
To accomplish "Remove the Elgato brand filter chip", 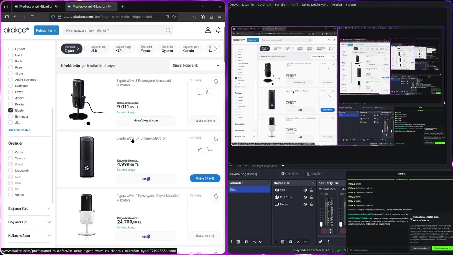I will [x=78, y=49].
